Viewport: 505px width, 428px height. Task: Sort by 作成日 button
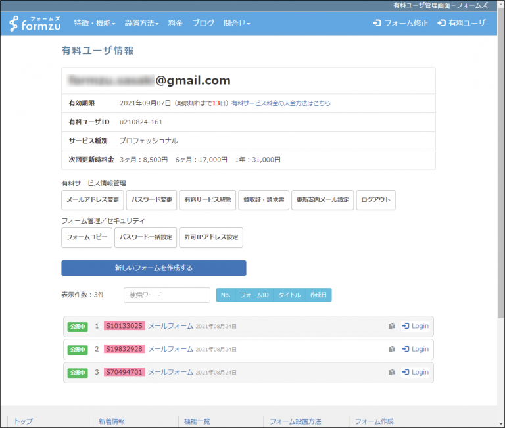(x=318, y=295)
